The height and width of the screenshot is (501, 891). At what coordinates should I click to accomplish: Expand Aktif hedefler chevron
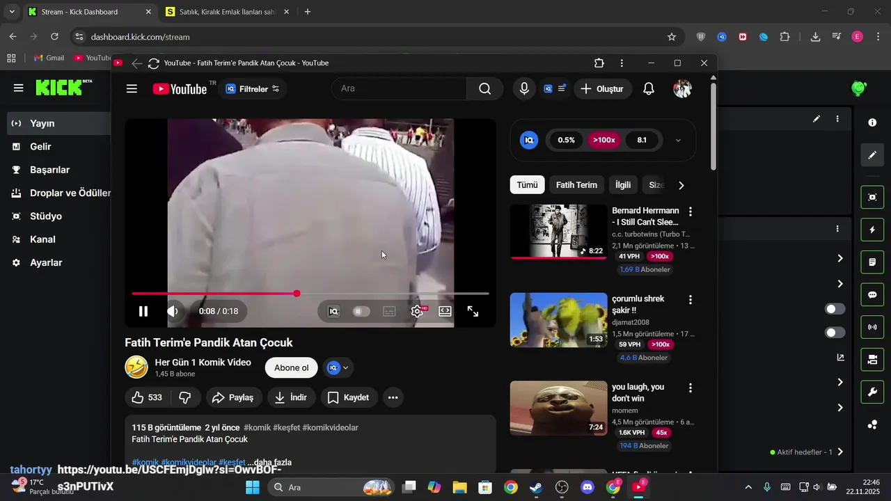pos(840,452)
